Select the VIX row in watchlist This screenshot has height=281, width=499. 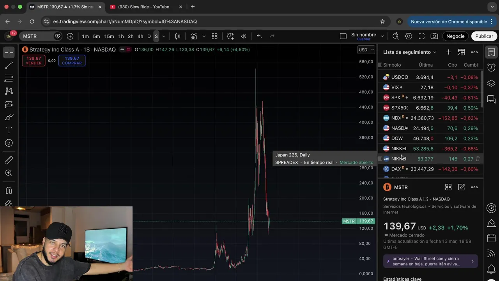[430, 87]
